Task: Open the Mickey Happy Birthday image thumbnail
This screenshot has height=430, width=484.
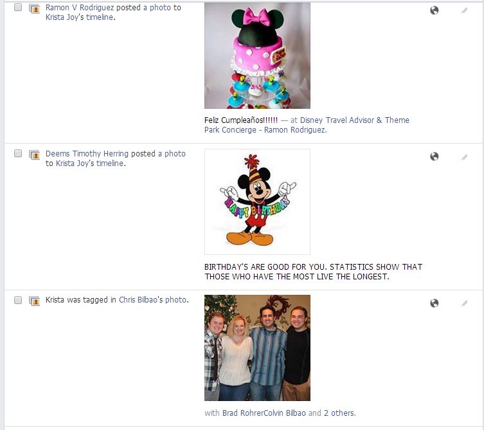Action: [x=257, y=202]
